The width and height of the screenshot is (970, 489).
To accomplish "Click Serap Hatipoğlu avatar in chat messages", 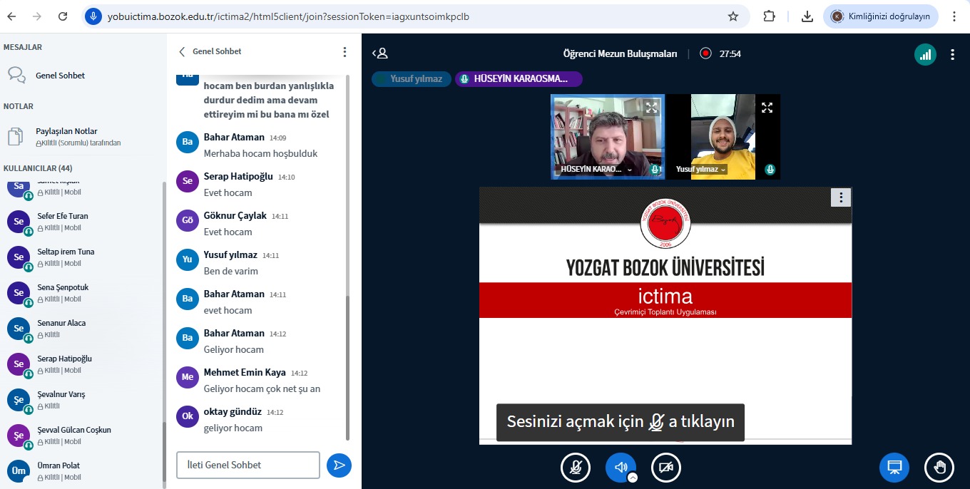I will (188, 181).
